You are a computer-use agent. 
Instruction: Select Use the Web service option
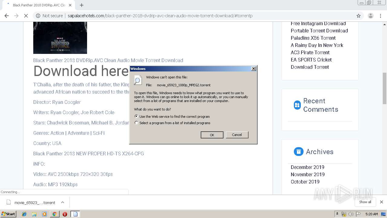172,116
